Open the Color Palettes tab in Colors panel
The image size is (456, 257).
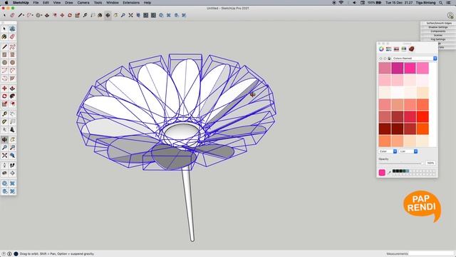(x=396, y=49)
